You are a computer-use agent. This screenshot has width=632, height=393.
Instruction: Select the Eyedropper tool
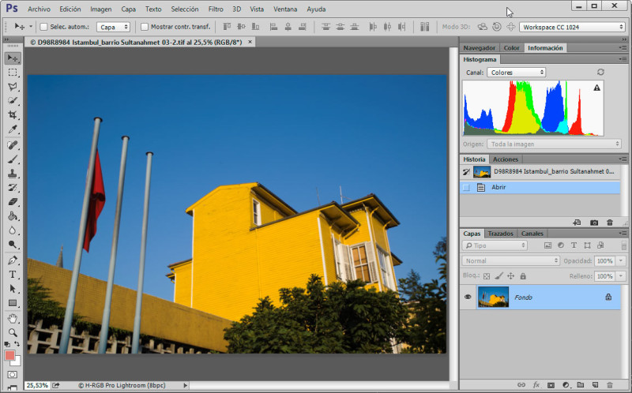13,129
